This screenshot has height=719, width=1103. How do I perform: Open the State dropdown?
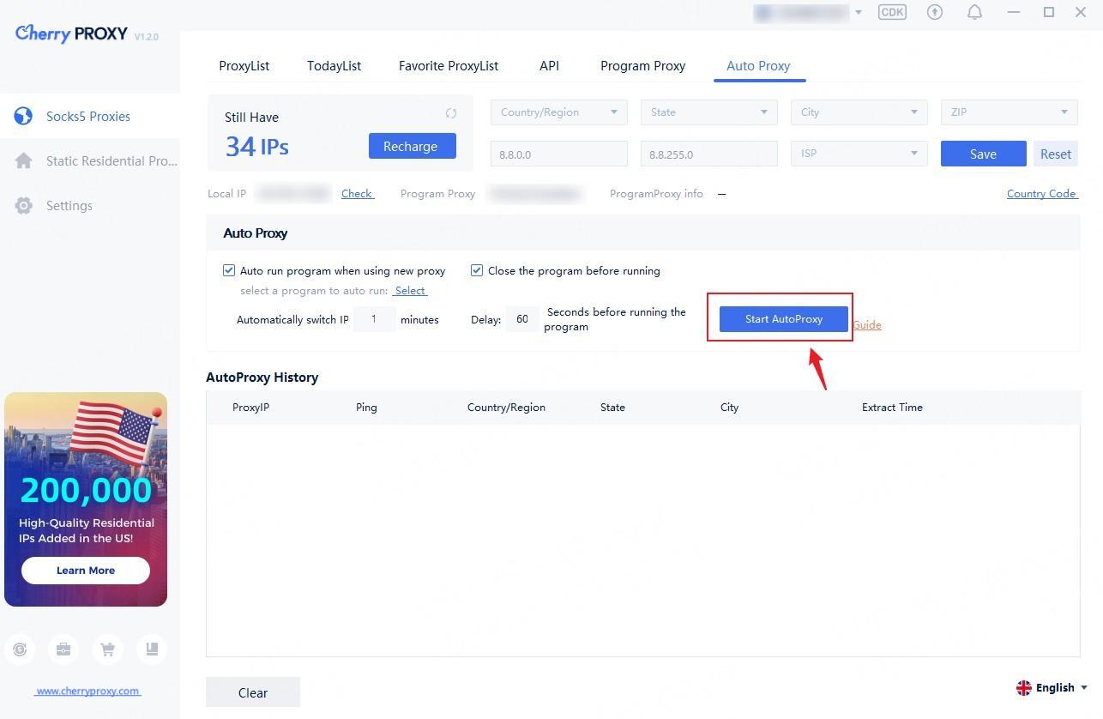click(708, 112)
